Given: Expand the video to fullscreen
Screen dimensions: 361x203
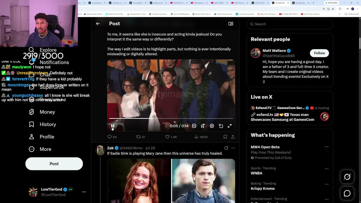Looking at the screenshot, I should (230, 126).
